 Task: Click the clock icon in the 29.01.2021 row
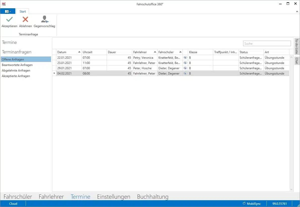click(185, 68)
